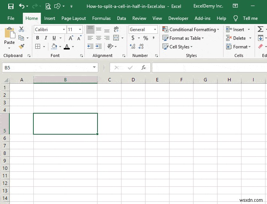The width and height of the screenshot is (267, 204).
Task: Toggle Italic formatting
Action: tap(46, 38)
